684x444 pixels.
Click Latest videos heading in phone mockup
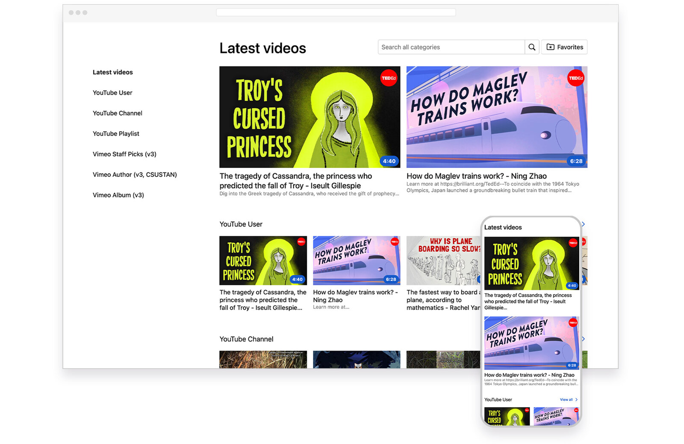[503, 227]
